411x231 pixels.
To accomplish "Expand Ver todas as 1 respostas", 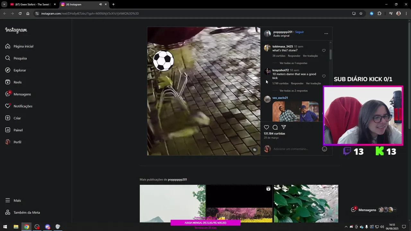I will point(293,63).
